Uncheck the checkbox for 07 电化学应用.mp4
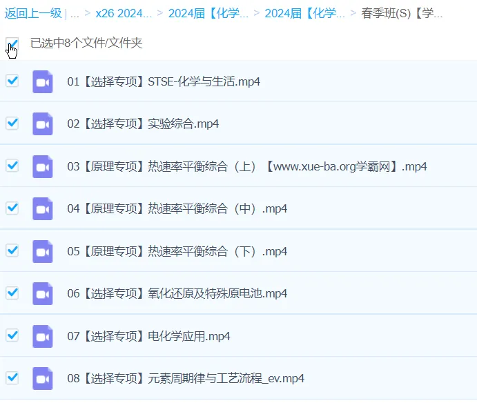Screen dimensions: 477x403 click(x=12, y=335)
